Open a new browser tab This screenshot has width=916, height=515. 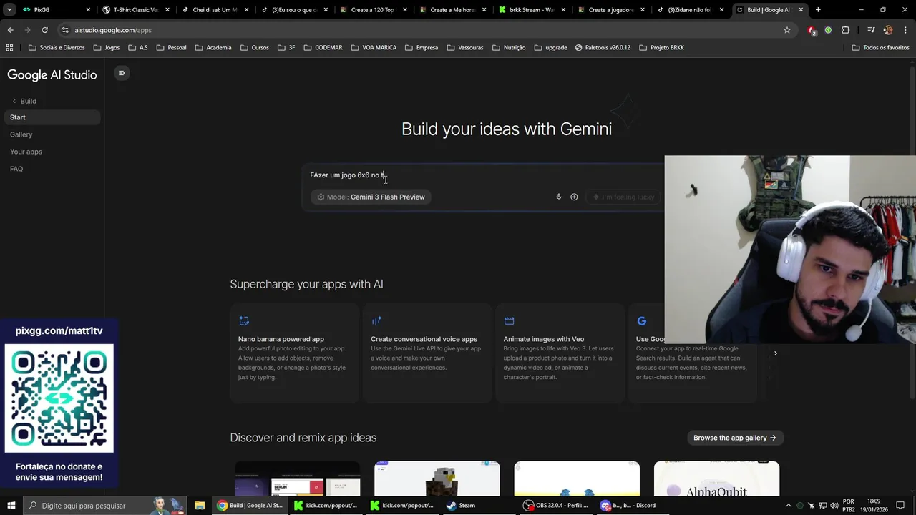click(818, 10)
